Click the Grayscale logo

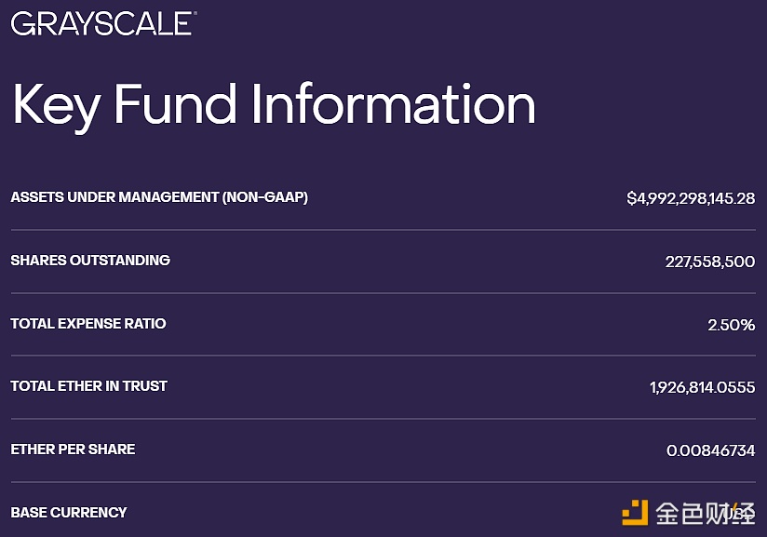(x=102, y=23)
